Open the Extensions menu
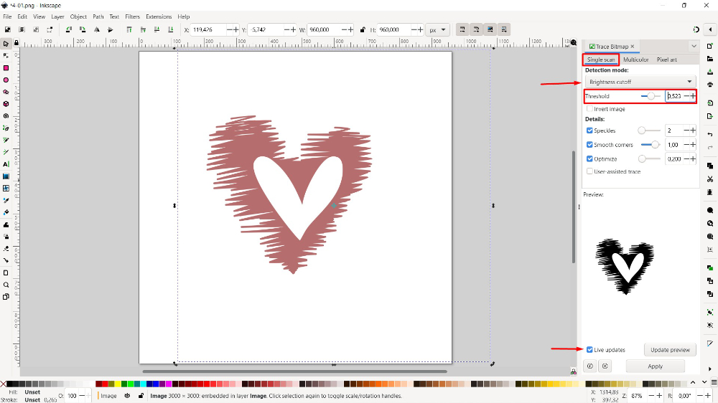718x403 pixels. tap(159, 16)
